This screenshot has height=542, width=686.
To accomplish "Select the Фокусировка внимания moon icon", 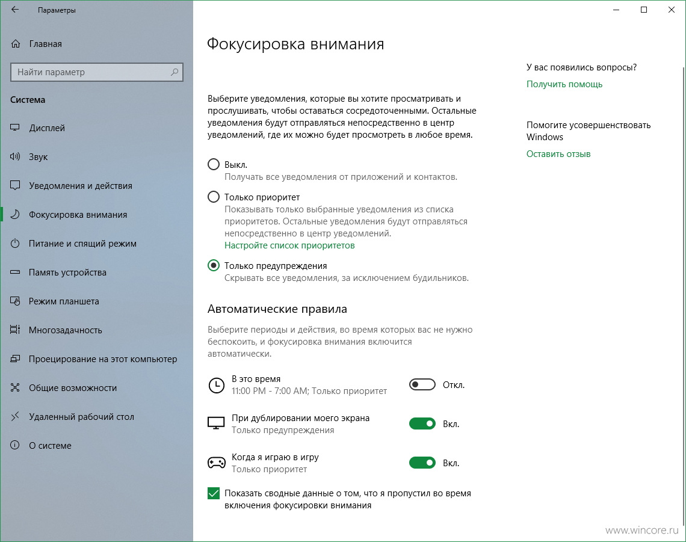I will (x=15, y=214).
